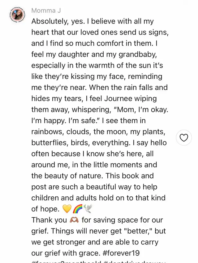Tap the phrase "Thank you" in the comment
Viewport: 198px width, 263px height.
coord(49,220)
